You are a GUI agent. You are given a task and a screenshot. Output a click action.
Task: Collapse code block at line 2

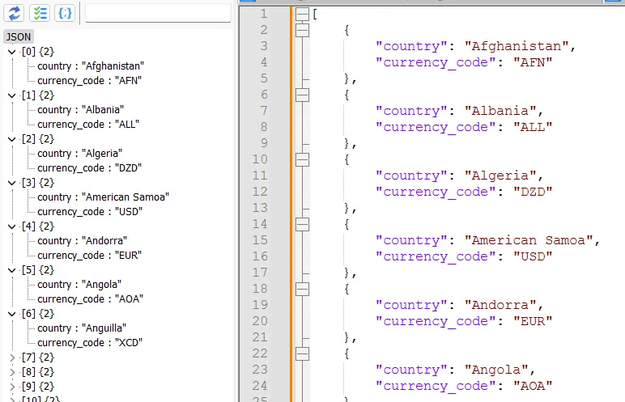(x=302, y=30)
